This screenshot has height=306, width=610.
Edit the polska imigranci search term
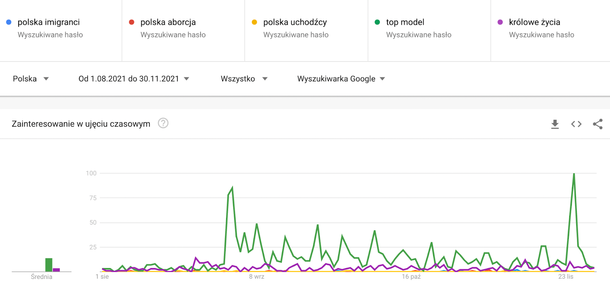(48, 22)
